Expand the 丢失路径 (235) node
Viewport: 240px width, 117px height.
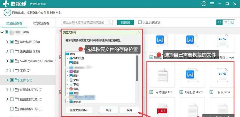[7, 51]
